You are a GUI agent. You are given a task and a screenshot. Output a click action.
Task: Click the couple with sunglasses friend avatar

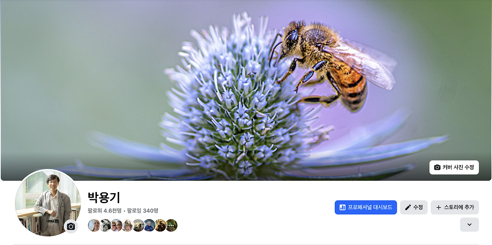116,225
